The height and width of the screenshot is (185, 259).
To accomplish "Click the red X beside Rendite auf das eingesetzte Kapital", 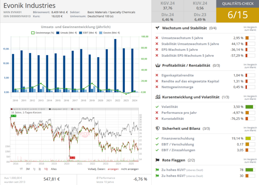I will pos(157,81).
